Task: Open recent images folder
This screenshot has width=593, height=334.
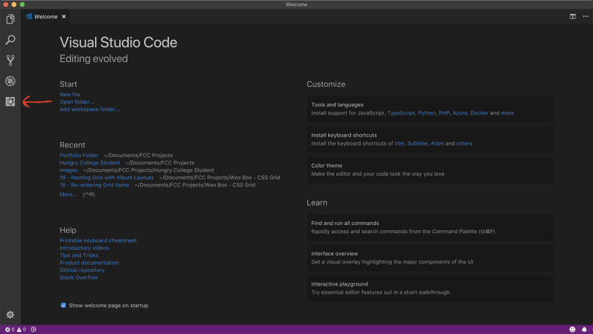Action: [x=69, y=170]
